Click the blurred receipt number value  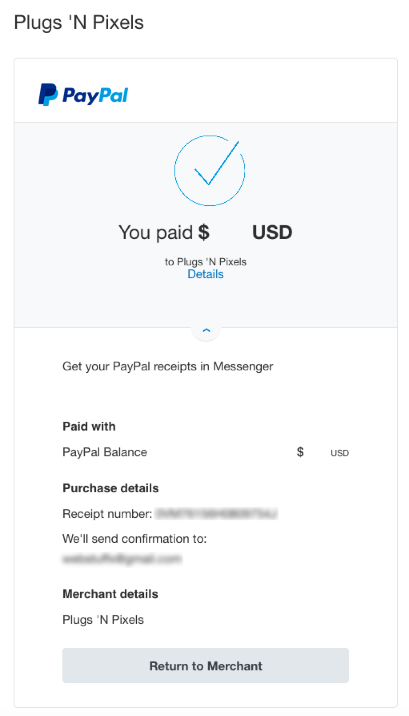(x=216, y=514)
